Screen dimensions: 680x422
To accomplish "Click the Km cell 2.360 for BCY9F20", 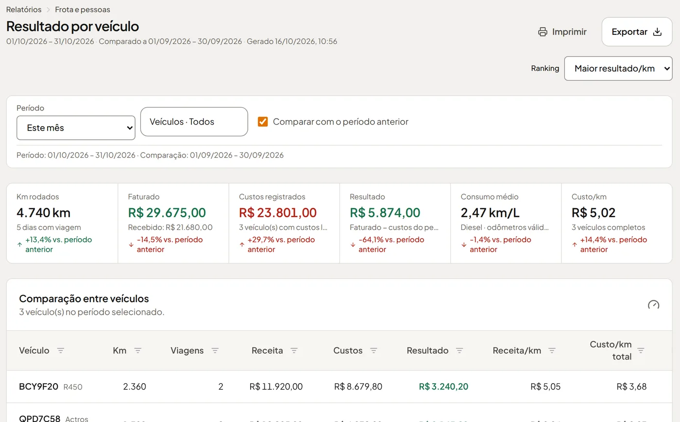I will click(135, 387).
